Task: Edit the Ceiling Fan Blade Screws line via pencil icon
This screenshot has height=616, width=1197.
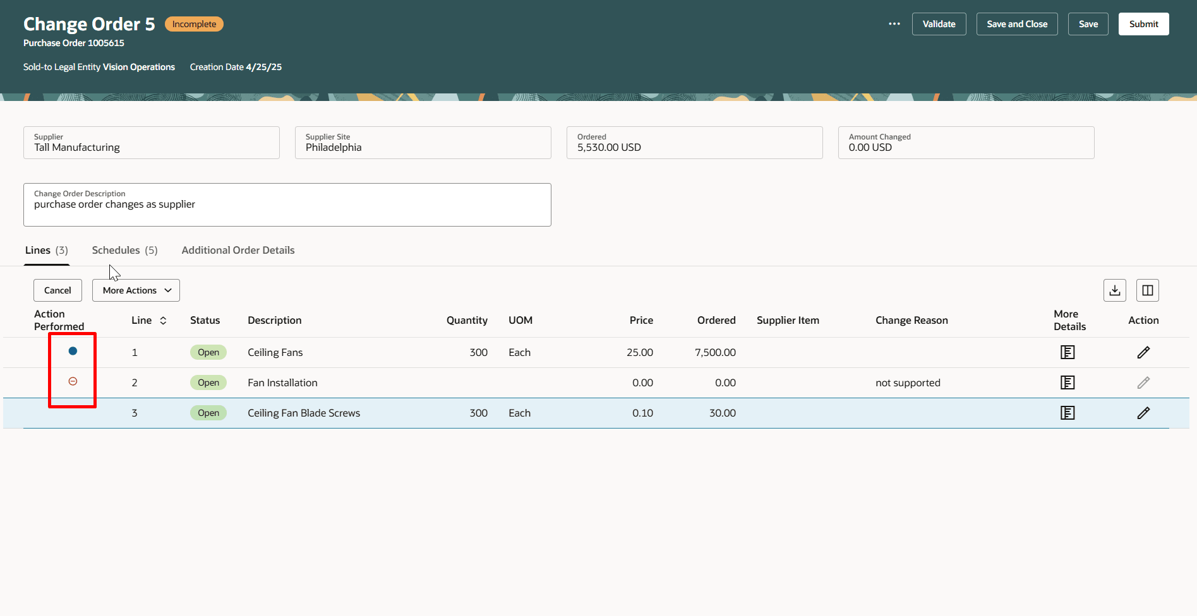Action: tap(1143, 413)
